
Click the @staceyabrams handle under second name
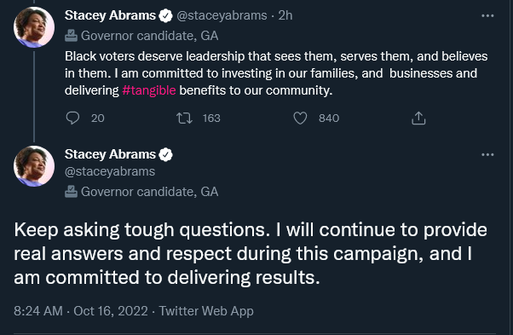click(110, 171)
